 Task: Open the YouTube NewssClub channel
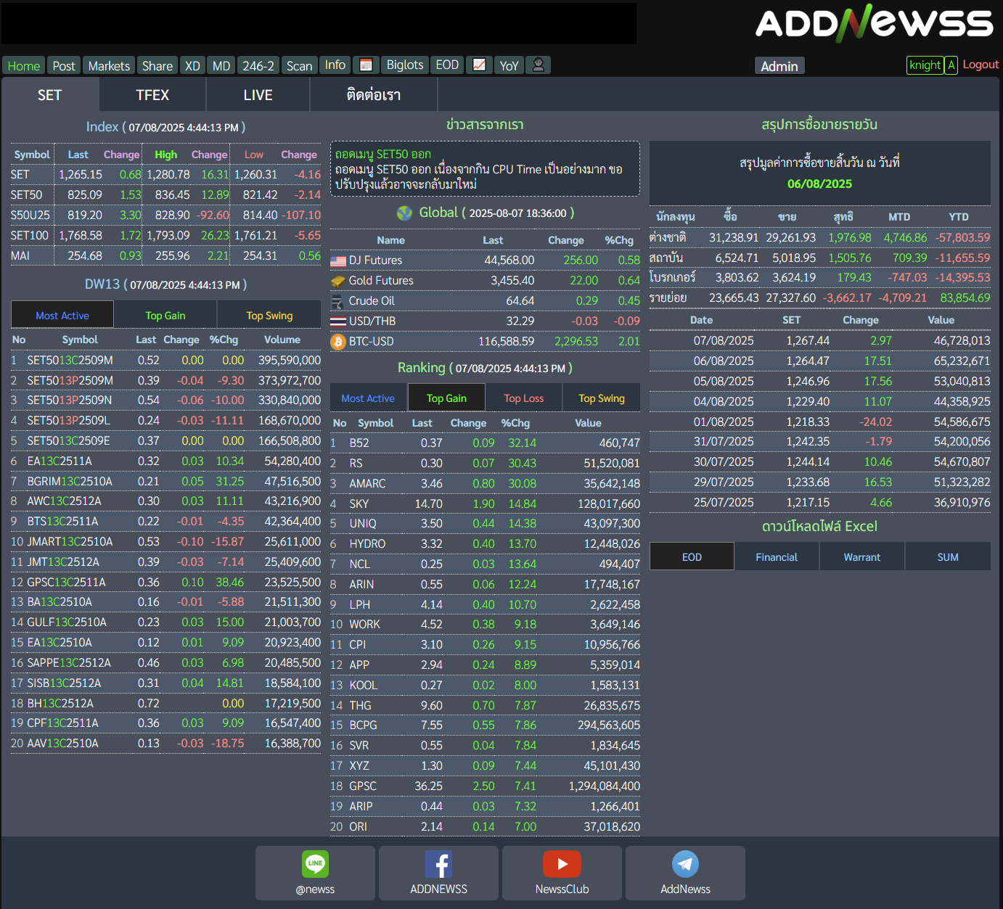[562, 873]
